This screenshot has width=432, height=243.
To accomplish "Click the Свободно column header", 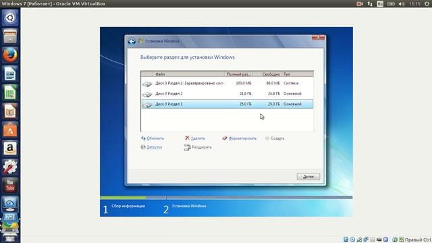I will (x=267, y=74).
